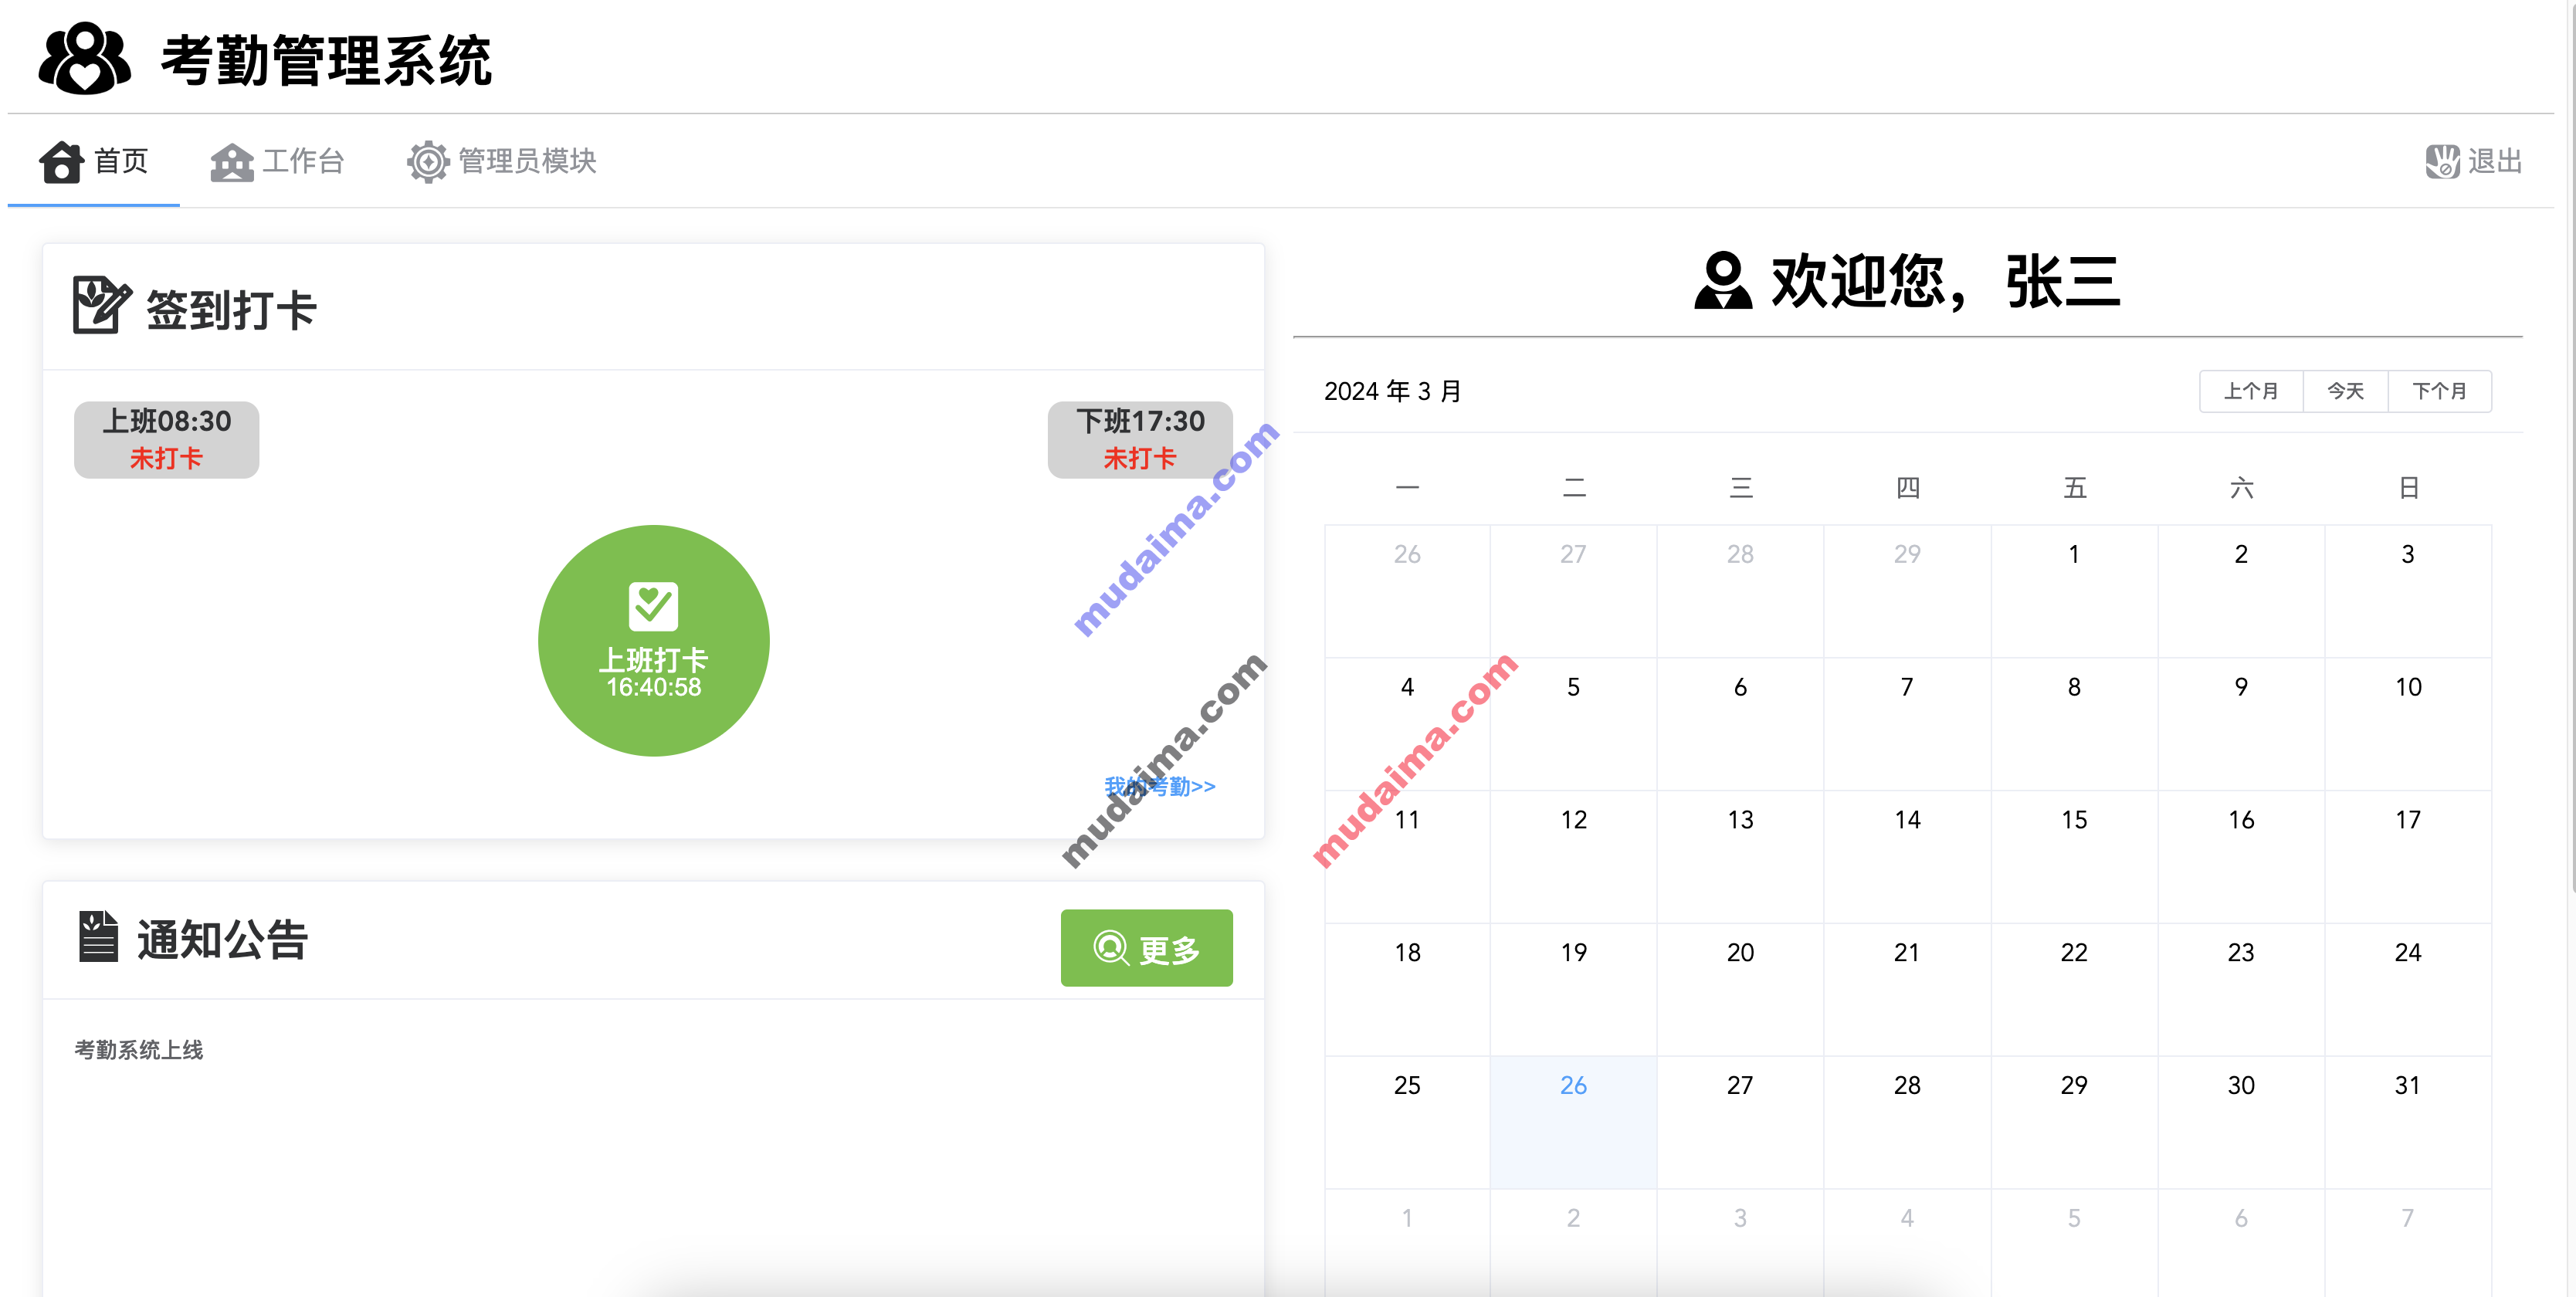The image size is (2576, 1297).
Task: Select calendar day 10
Action: pyautogui.click(x=2409, y=724)
